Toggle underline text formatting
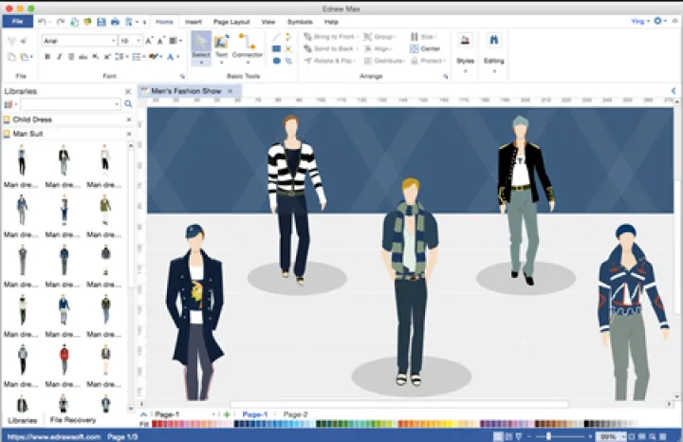 [x=71, y=57]
